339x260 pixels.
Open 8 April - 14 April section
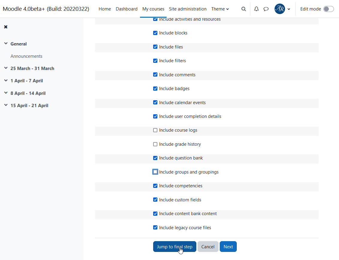coord(28,93)
